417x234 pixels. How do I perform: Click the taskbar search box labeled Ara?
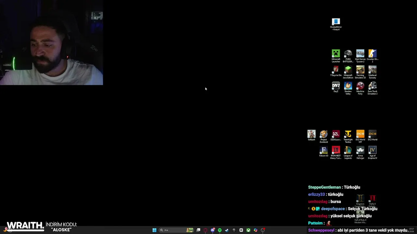176,230
